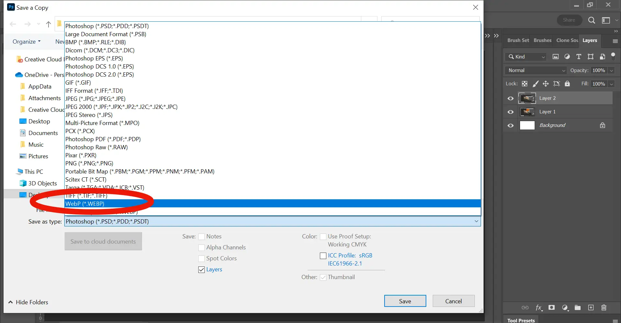Hide Layer 1 with eye icon

click(511, 112)
